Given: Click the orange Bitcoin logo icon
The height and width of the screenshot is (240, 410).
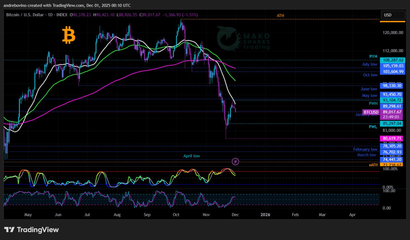Looking at the screenshot, I should [x=69, y=35].
